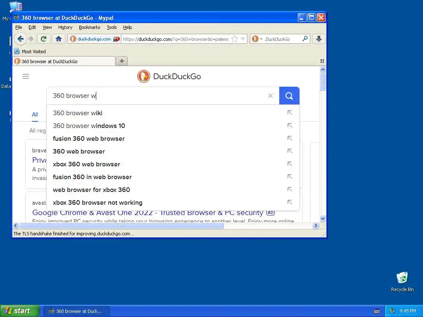Open the History menu

[65, 27]
